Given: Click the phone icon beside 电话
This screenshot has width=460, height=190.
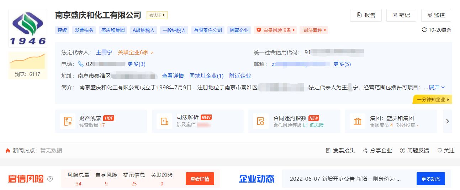Looking at the screenshot, I should (x=81, y=64).
